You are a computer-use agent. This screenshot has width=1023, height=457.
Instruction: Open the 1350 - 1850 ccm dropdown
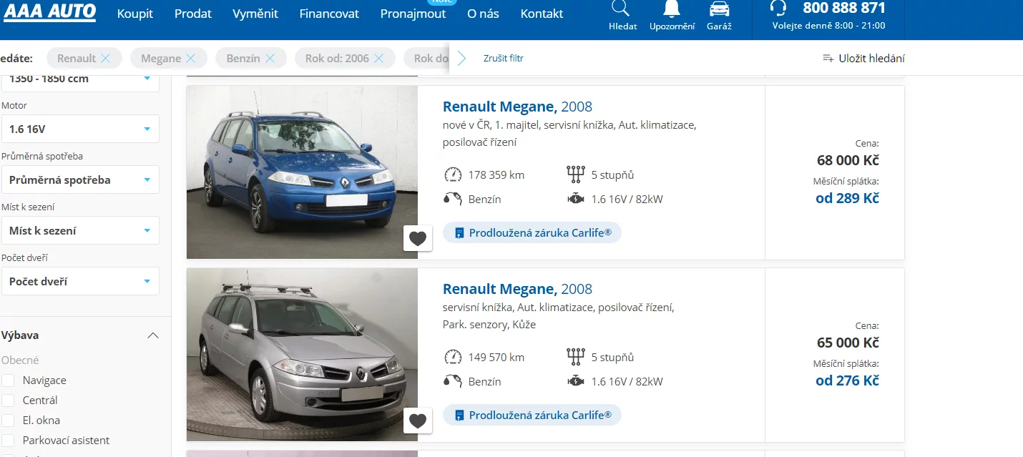[x=80, y=81]
